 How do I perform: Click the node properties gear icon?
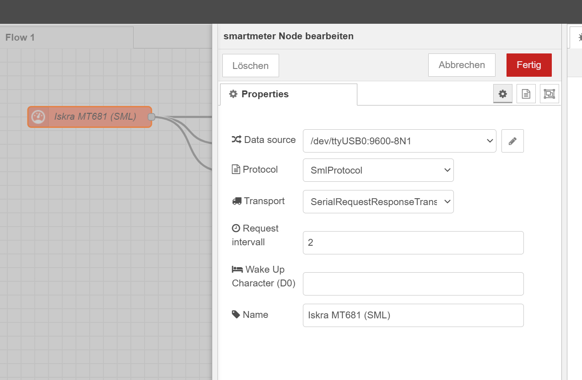click(502, 94)
